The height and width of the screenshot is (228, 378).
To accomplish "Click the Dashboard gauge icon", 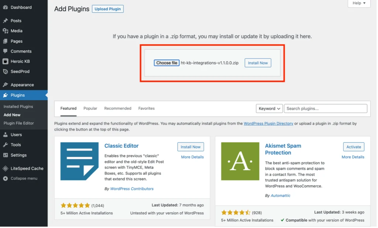I will coord(5,7).
